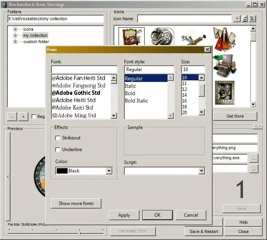Click the Get More button
Image resolution: width=267 pixels, height=240 pixels.
235,116
